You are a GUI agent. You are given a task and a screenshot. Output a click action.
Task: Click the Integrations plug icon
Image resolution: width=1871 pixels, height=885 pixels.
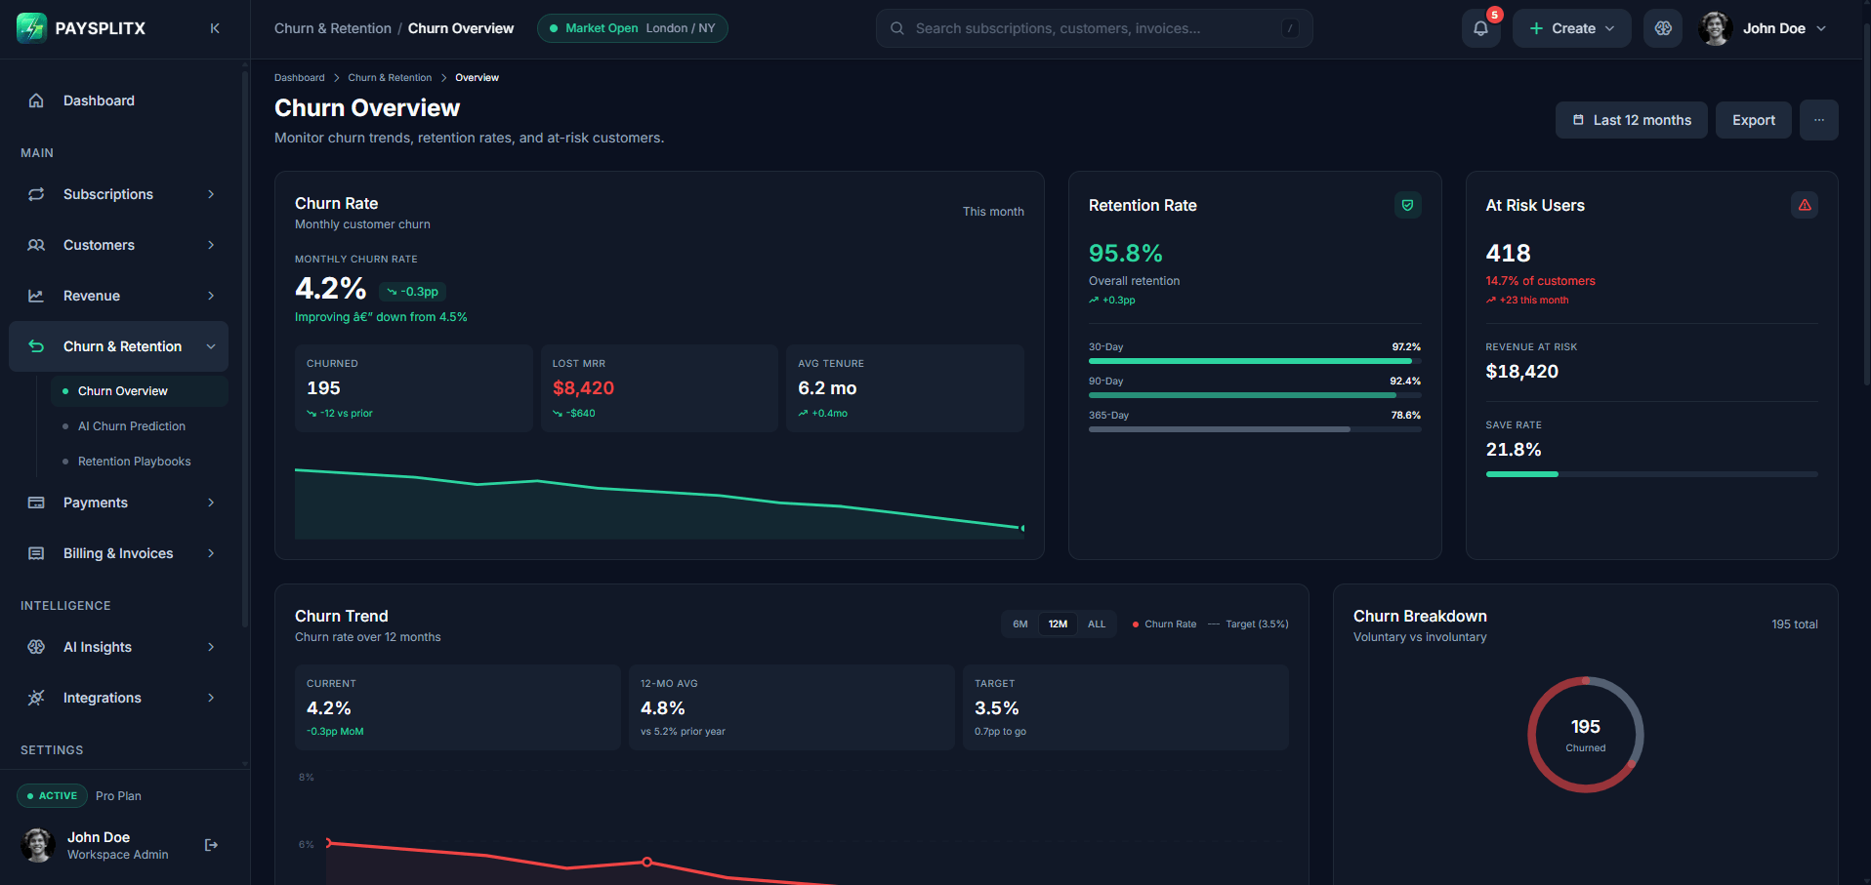tap(36, 698)
